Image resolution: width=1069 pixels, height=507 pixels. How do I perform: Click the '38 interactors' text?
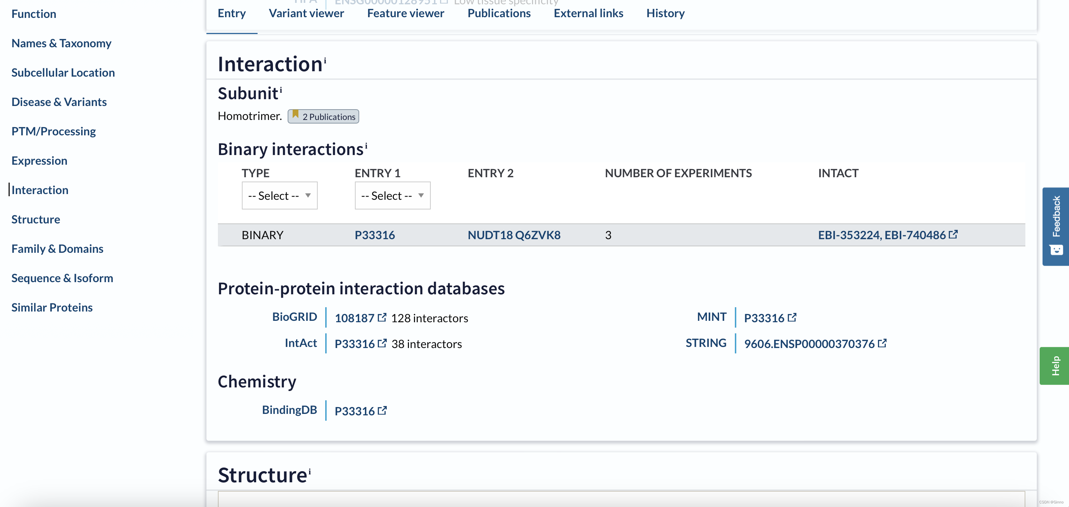[x=426, y=344]
